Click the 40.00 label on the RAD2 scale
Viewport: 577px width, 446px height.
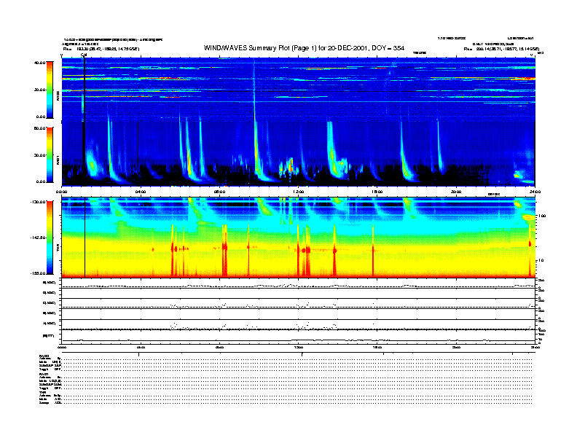pos(39,63)
